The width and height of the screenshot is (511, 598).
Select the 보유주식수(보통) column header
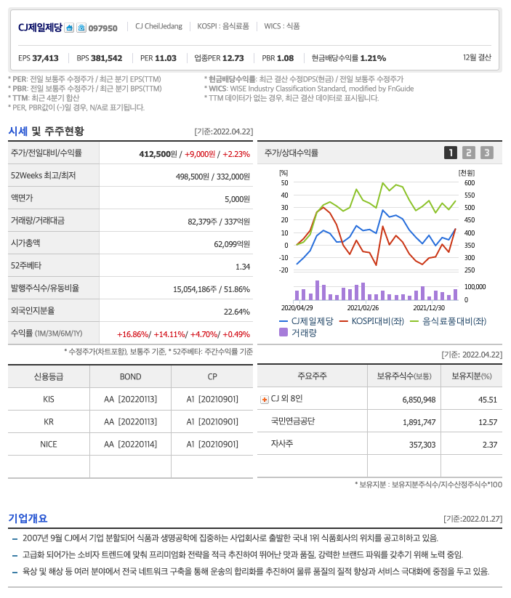click(x=404, y=376)
